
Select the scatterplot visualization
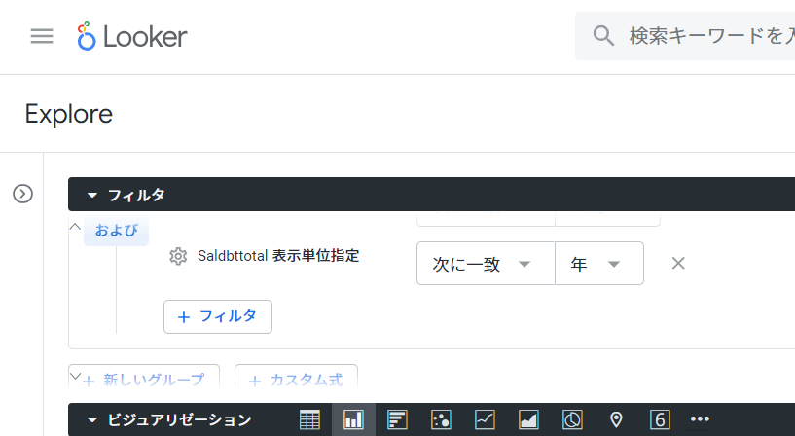coord(441,419)
